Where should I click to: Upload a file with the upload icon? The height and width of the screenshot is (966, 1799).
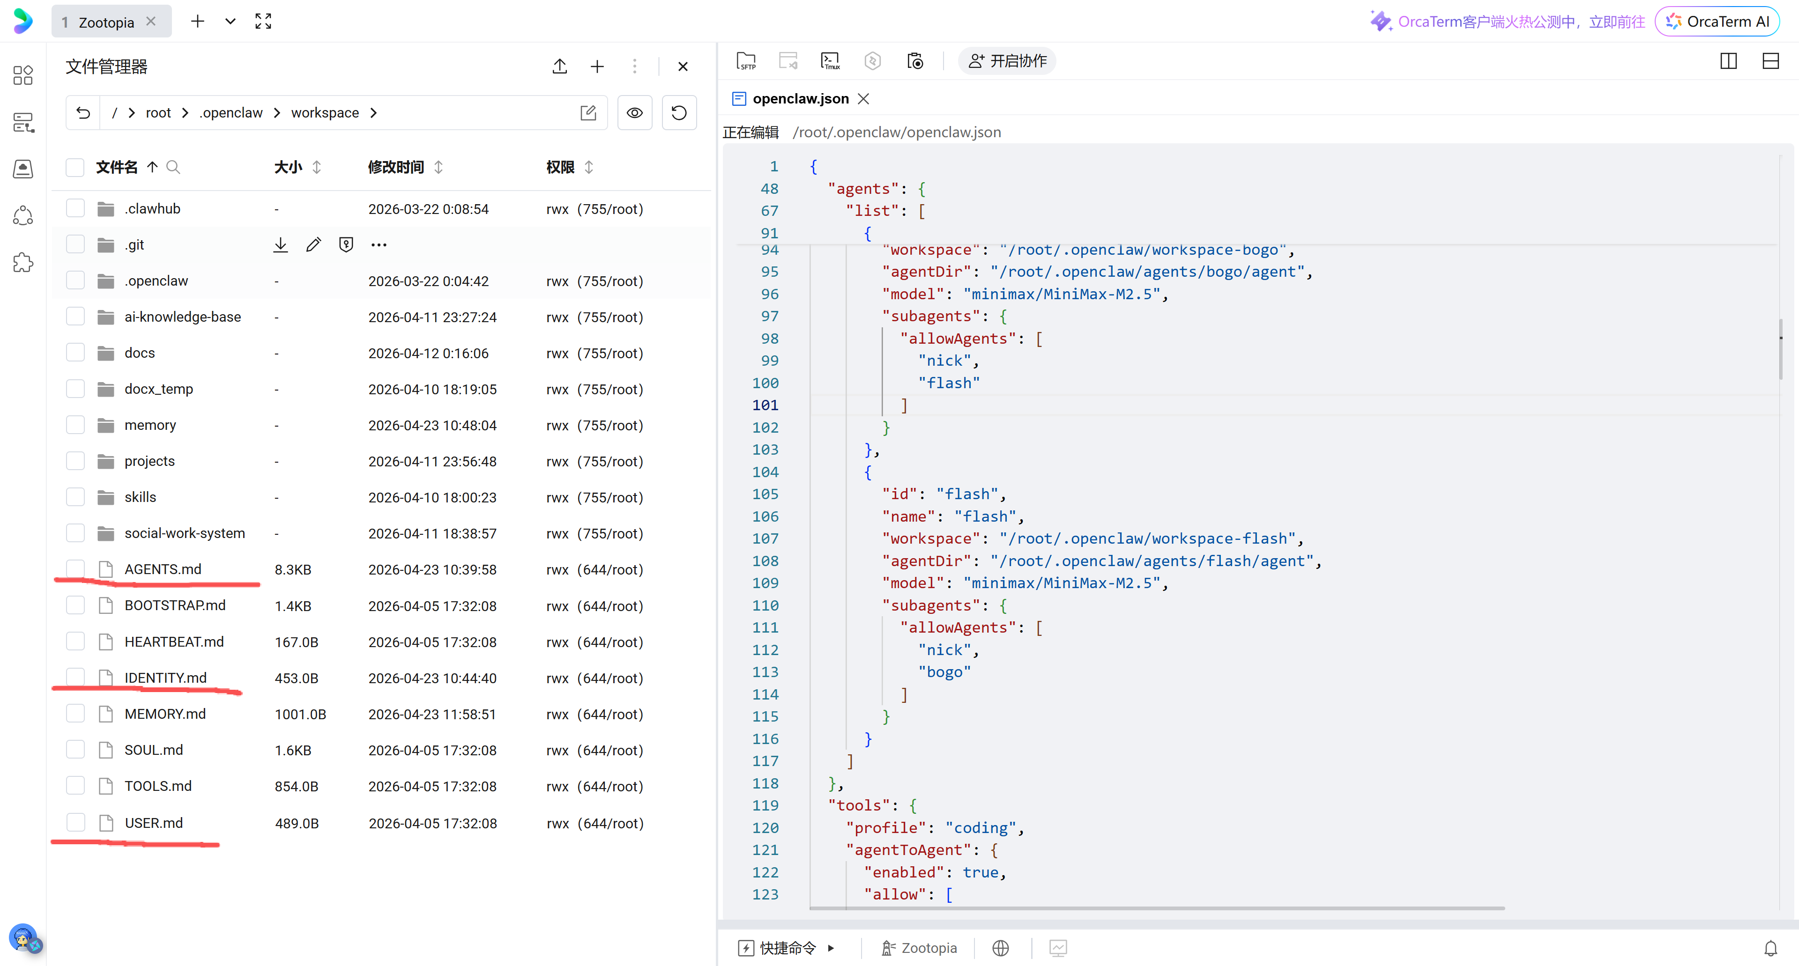[559, 66]
